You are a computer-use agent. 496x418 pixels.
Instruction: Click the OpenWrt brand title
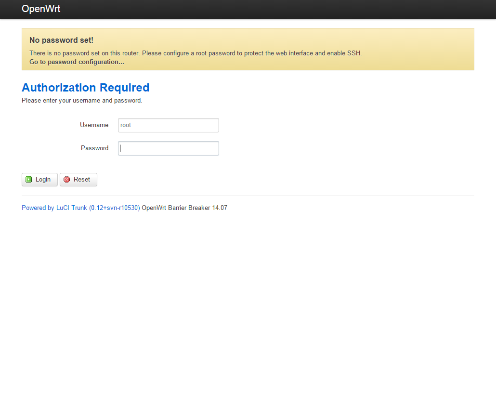pyautogui.click(x=41, y=9)
